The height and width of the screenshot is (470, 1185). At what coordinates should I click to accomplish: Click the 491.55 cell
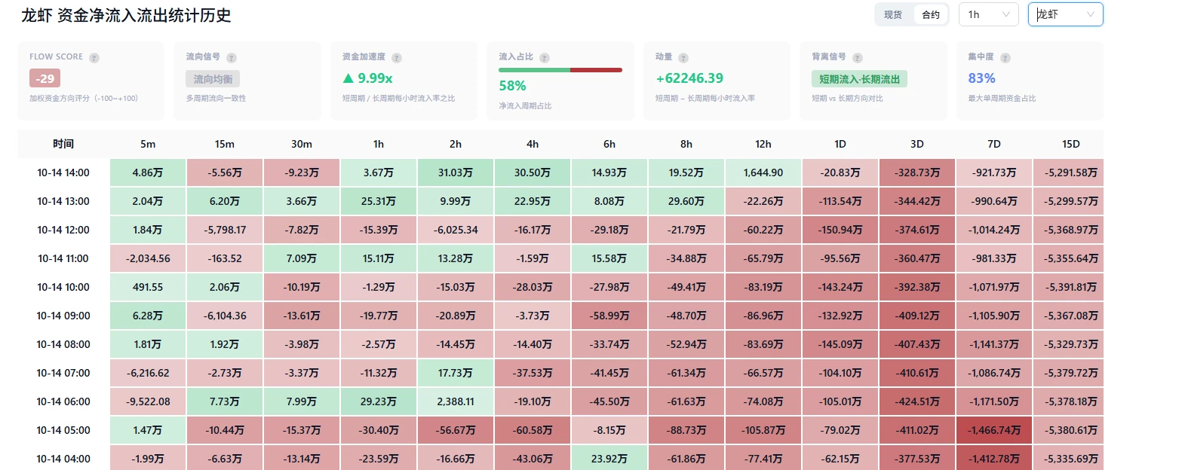(148, 287)
